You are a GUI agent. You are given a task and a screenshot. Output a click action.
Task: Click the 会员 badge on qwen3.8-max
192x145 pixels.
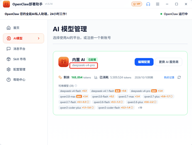coord(79,96)
